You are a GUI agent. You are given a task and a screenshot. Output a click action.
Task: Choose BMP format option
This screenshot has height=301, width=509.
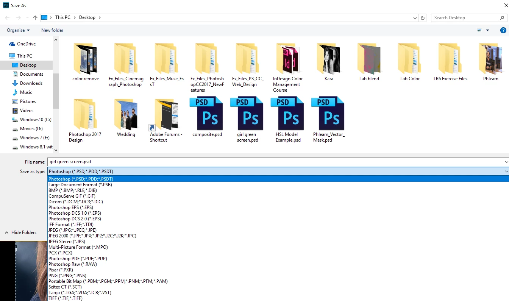pos(73,190)
